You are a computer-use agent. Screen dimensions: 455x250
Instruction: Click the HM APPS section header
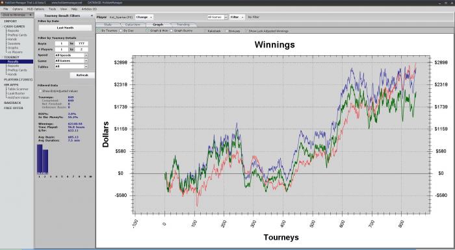(11, 84)
